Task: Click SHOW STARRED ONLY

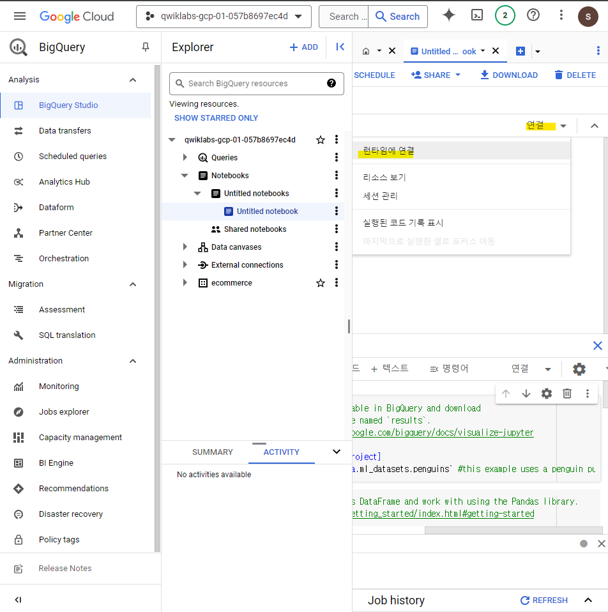Action: 217,118
